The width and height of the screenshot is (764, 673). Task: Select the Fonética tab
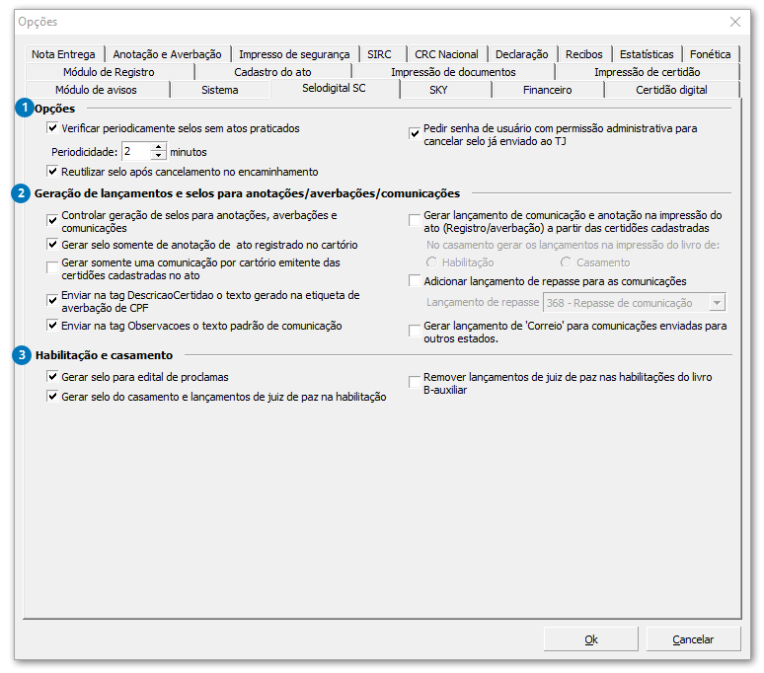[x=711, y=54]
